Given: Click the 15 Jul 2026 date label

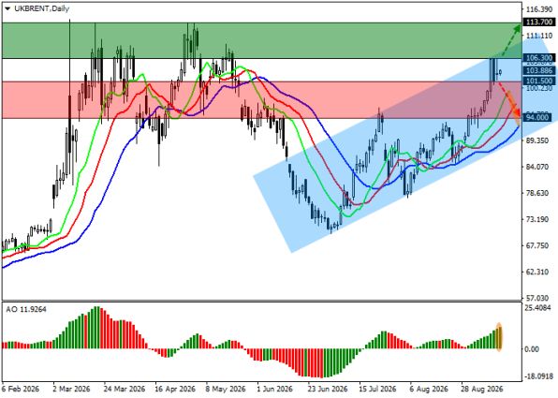Looking at the screenshot, I should click(x=377, y=389).
